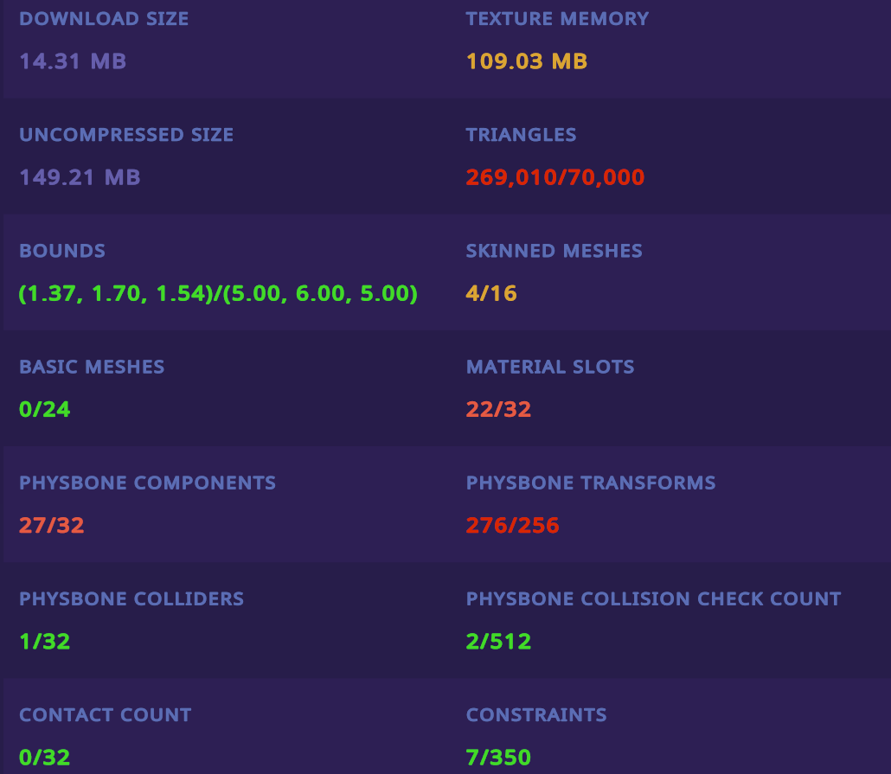Click the 1/32 PhysBone colliders value

coord(45,642)
